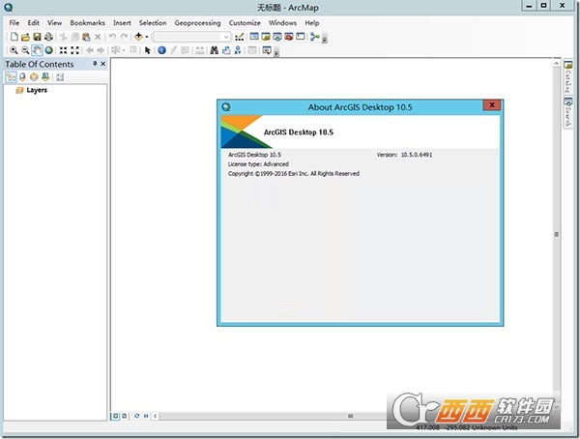Show the Table Of Contents window icon

[x=254, y=37]
